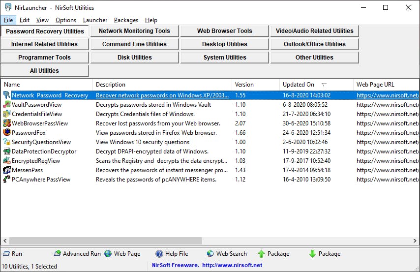Viewport: 420px width, 272px height.
Task: Click the '10 Utilities, 1 Selected' status text
Action: 29,267
